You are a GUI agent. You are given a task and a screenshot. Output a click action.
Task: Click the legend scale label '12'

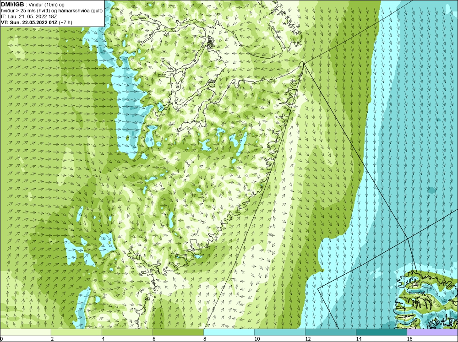tap(308, 339)
